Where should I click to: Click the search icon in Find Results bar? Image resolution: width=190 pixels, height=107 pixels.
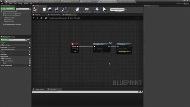(139, 92)
